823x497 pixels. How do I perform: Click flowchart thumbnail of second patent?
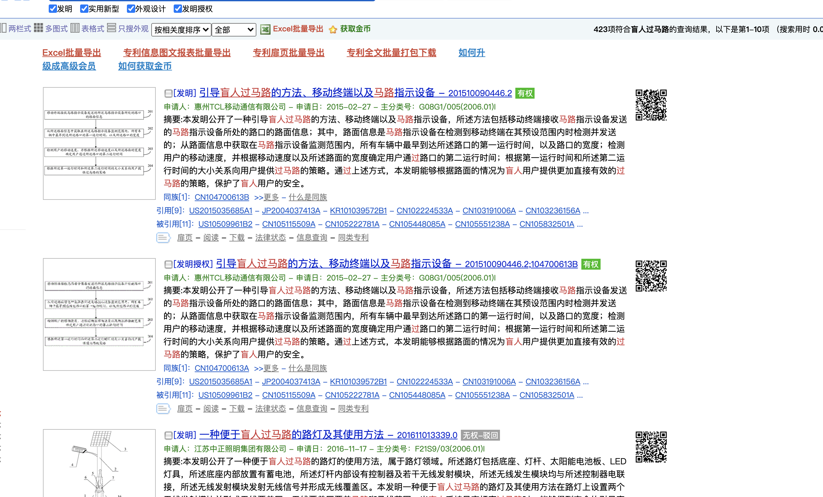coord(99,314)
